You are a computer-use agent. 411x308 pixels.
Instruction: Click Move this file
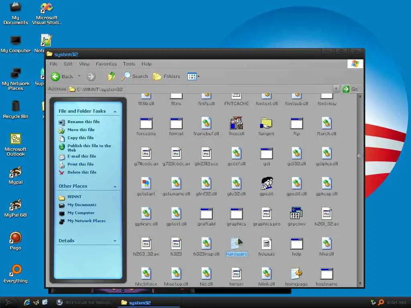tap(81, 130)
